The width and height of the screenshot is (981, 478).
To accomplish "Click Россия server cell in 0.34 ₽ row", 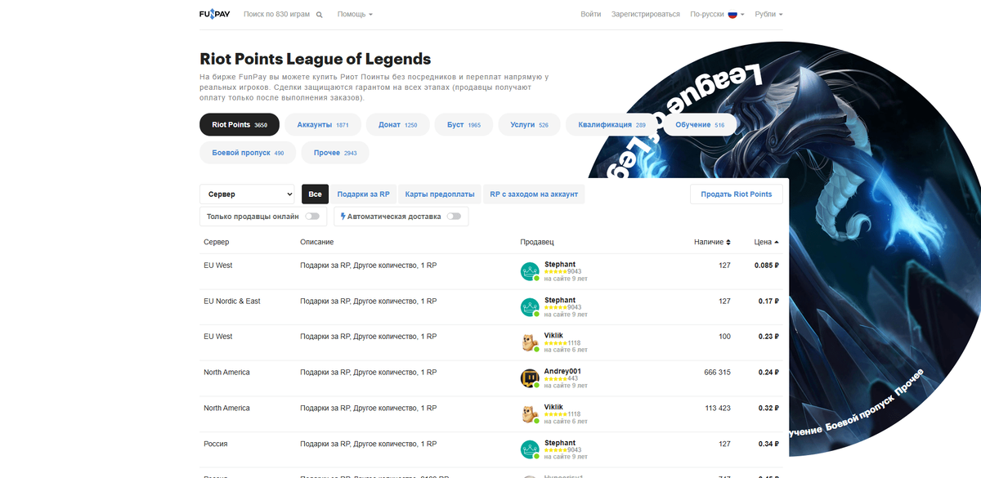I will click(216, 444).
